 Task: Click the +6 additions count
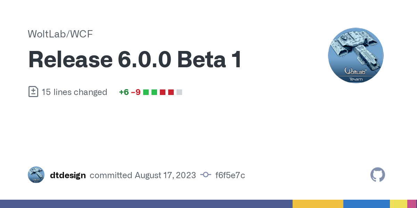coord(124,92)
